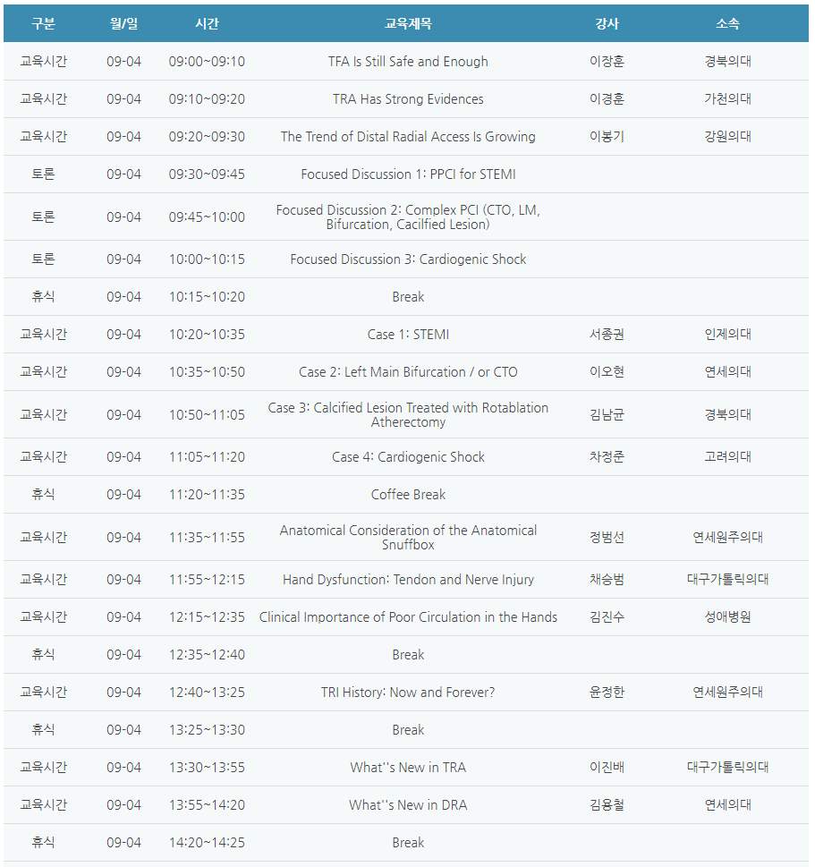Click time cell 13:30~13:55
815x867 pixels.
tap(207, 768)
